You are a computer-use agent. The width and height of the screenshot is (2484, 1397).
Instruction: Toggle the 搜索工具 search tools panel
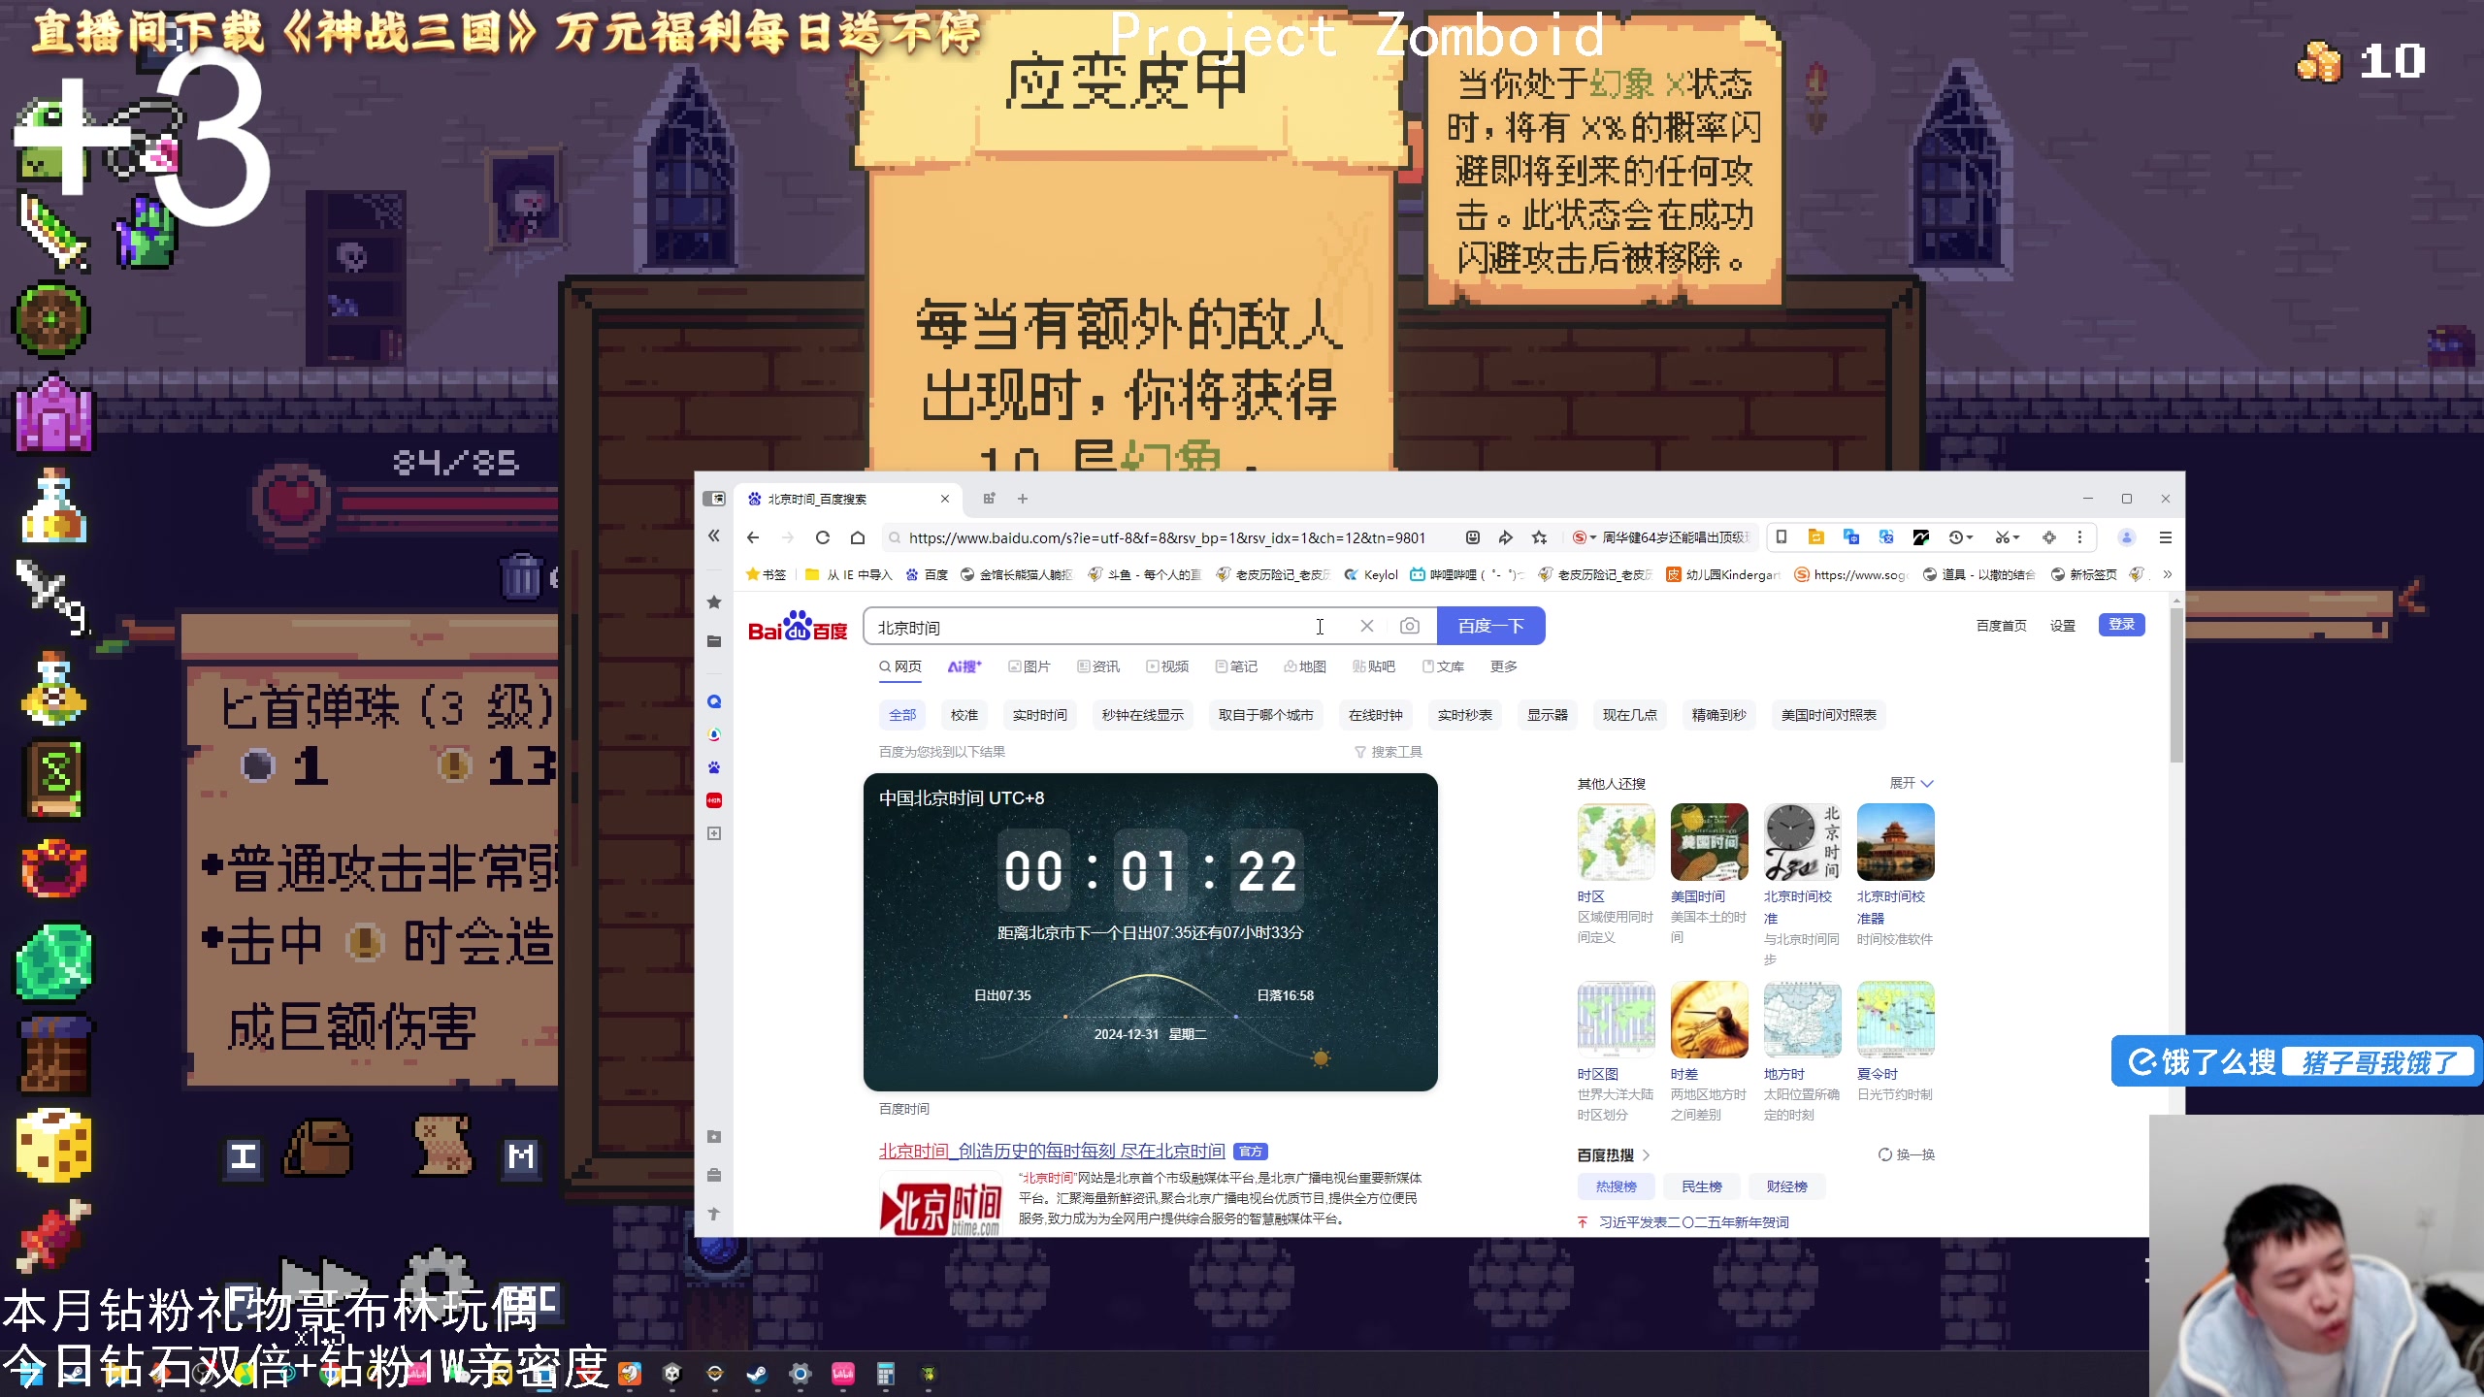point(1395,751)
